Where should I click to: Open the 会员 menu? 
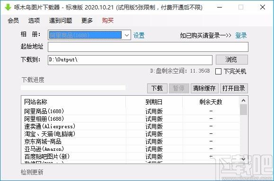click(x=13, y=21)
